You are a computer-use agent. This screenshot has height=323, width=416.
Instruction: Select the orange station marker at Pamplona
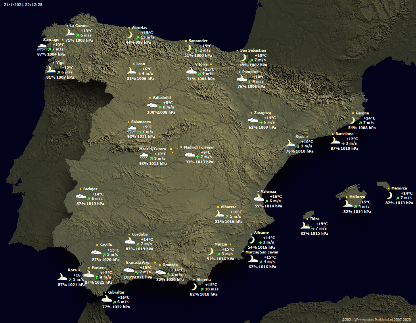point(239,72)
